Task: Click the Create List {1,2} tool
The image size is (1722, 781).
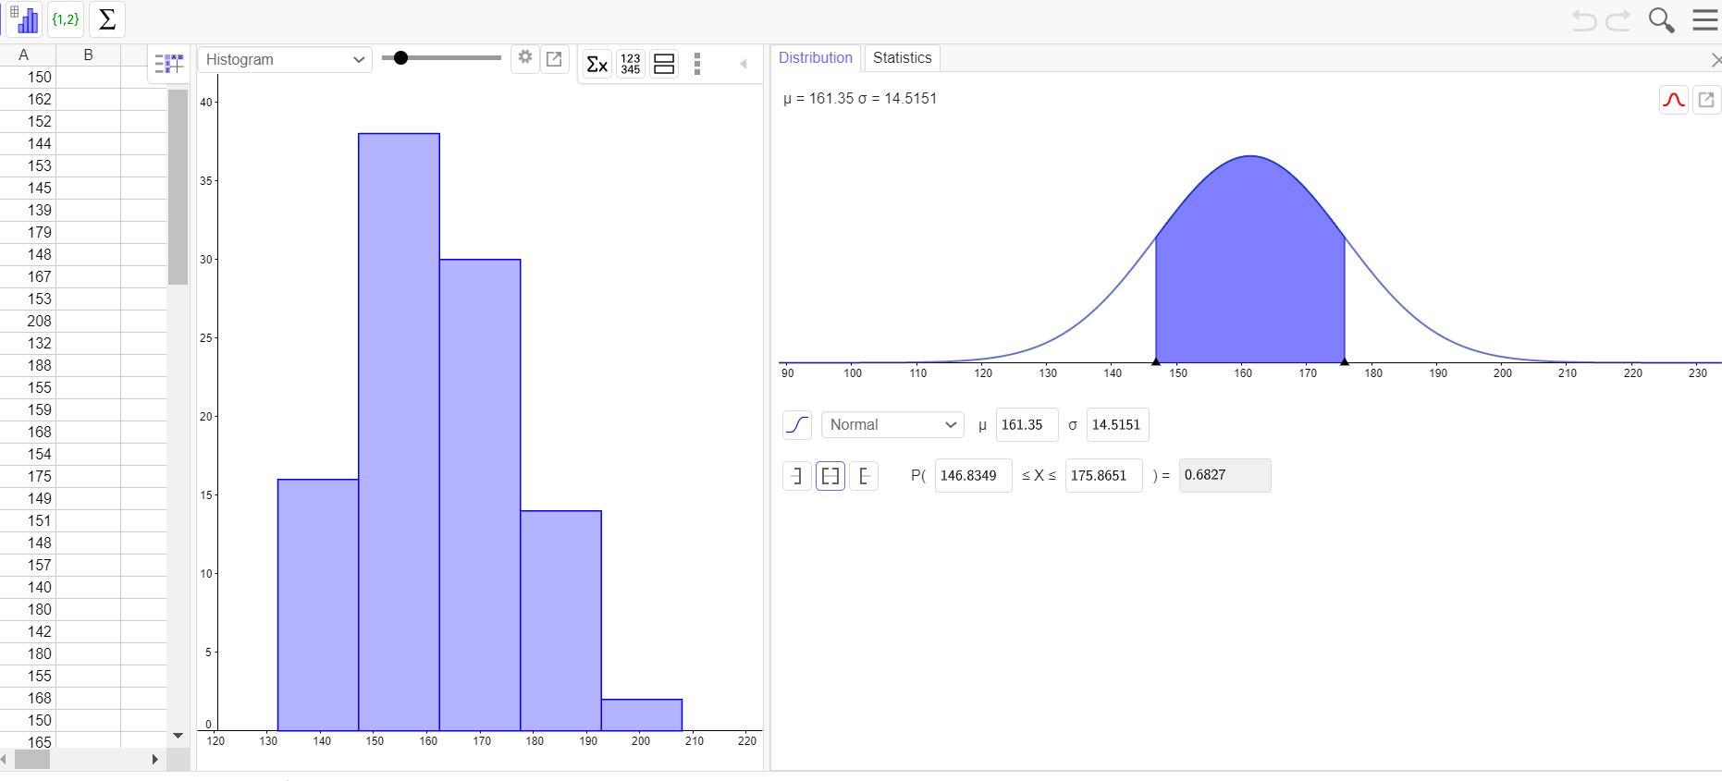Action: coord(66,19)
